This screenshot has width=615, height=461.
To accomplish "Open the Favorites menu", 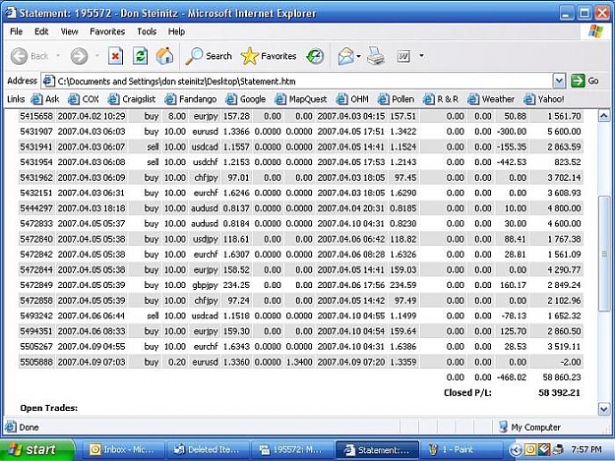I will pyautogui.click(x=107, y=31).
